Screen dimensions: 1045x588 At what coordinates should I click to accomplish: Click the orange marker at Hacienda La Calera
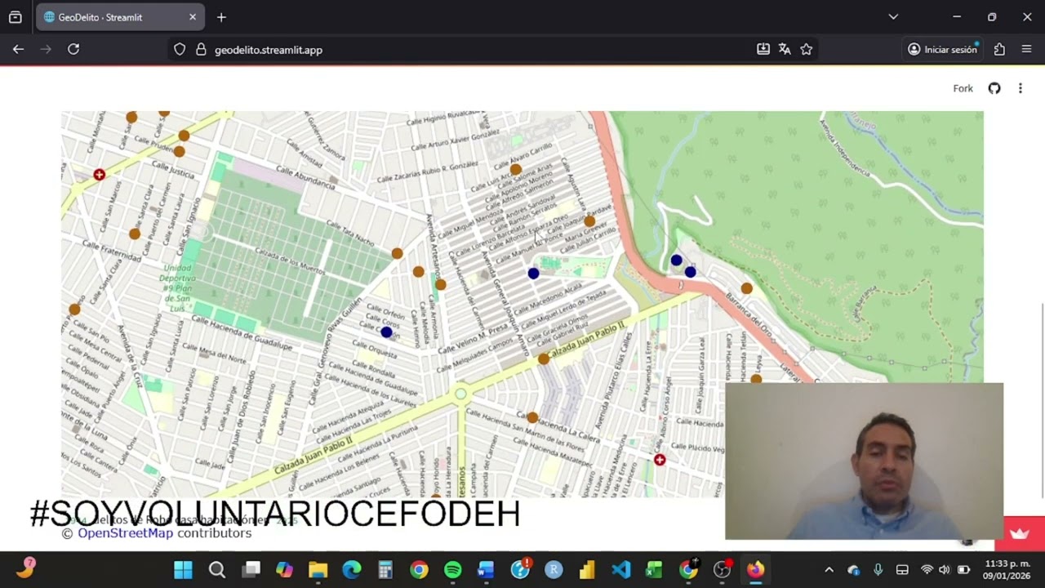tap(532, 417)
